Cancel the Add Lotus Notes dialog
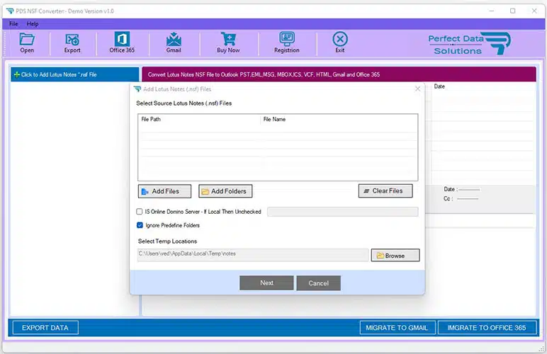Viewport: 547px width, 354px height. [x=319, y=283]
